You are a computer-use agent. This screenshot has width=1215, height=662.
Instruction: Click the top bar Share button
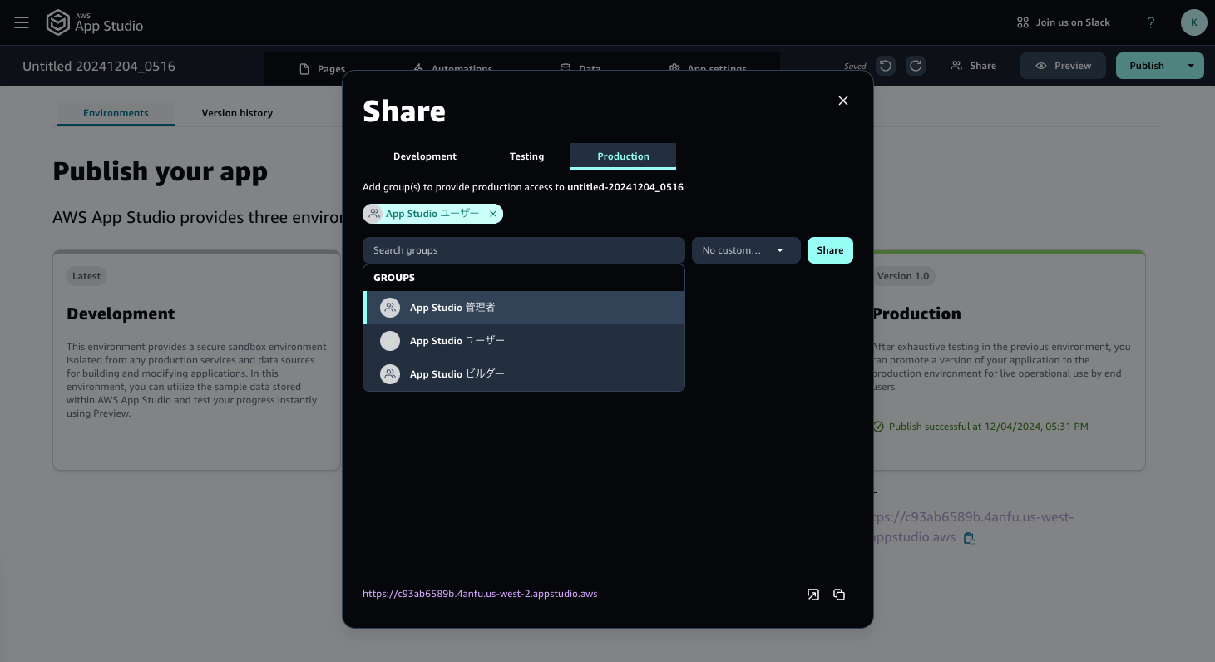pos(974,66)
